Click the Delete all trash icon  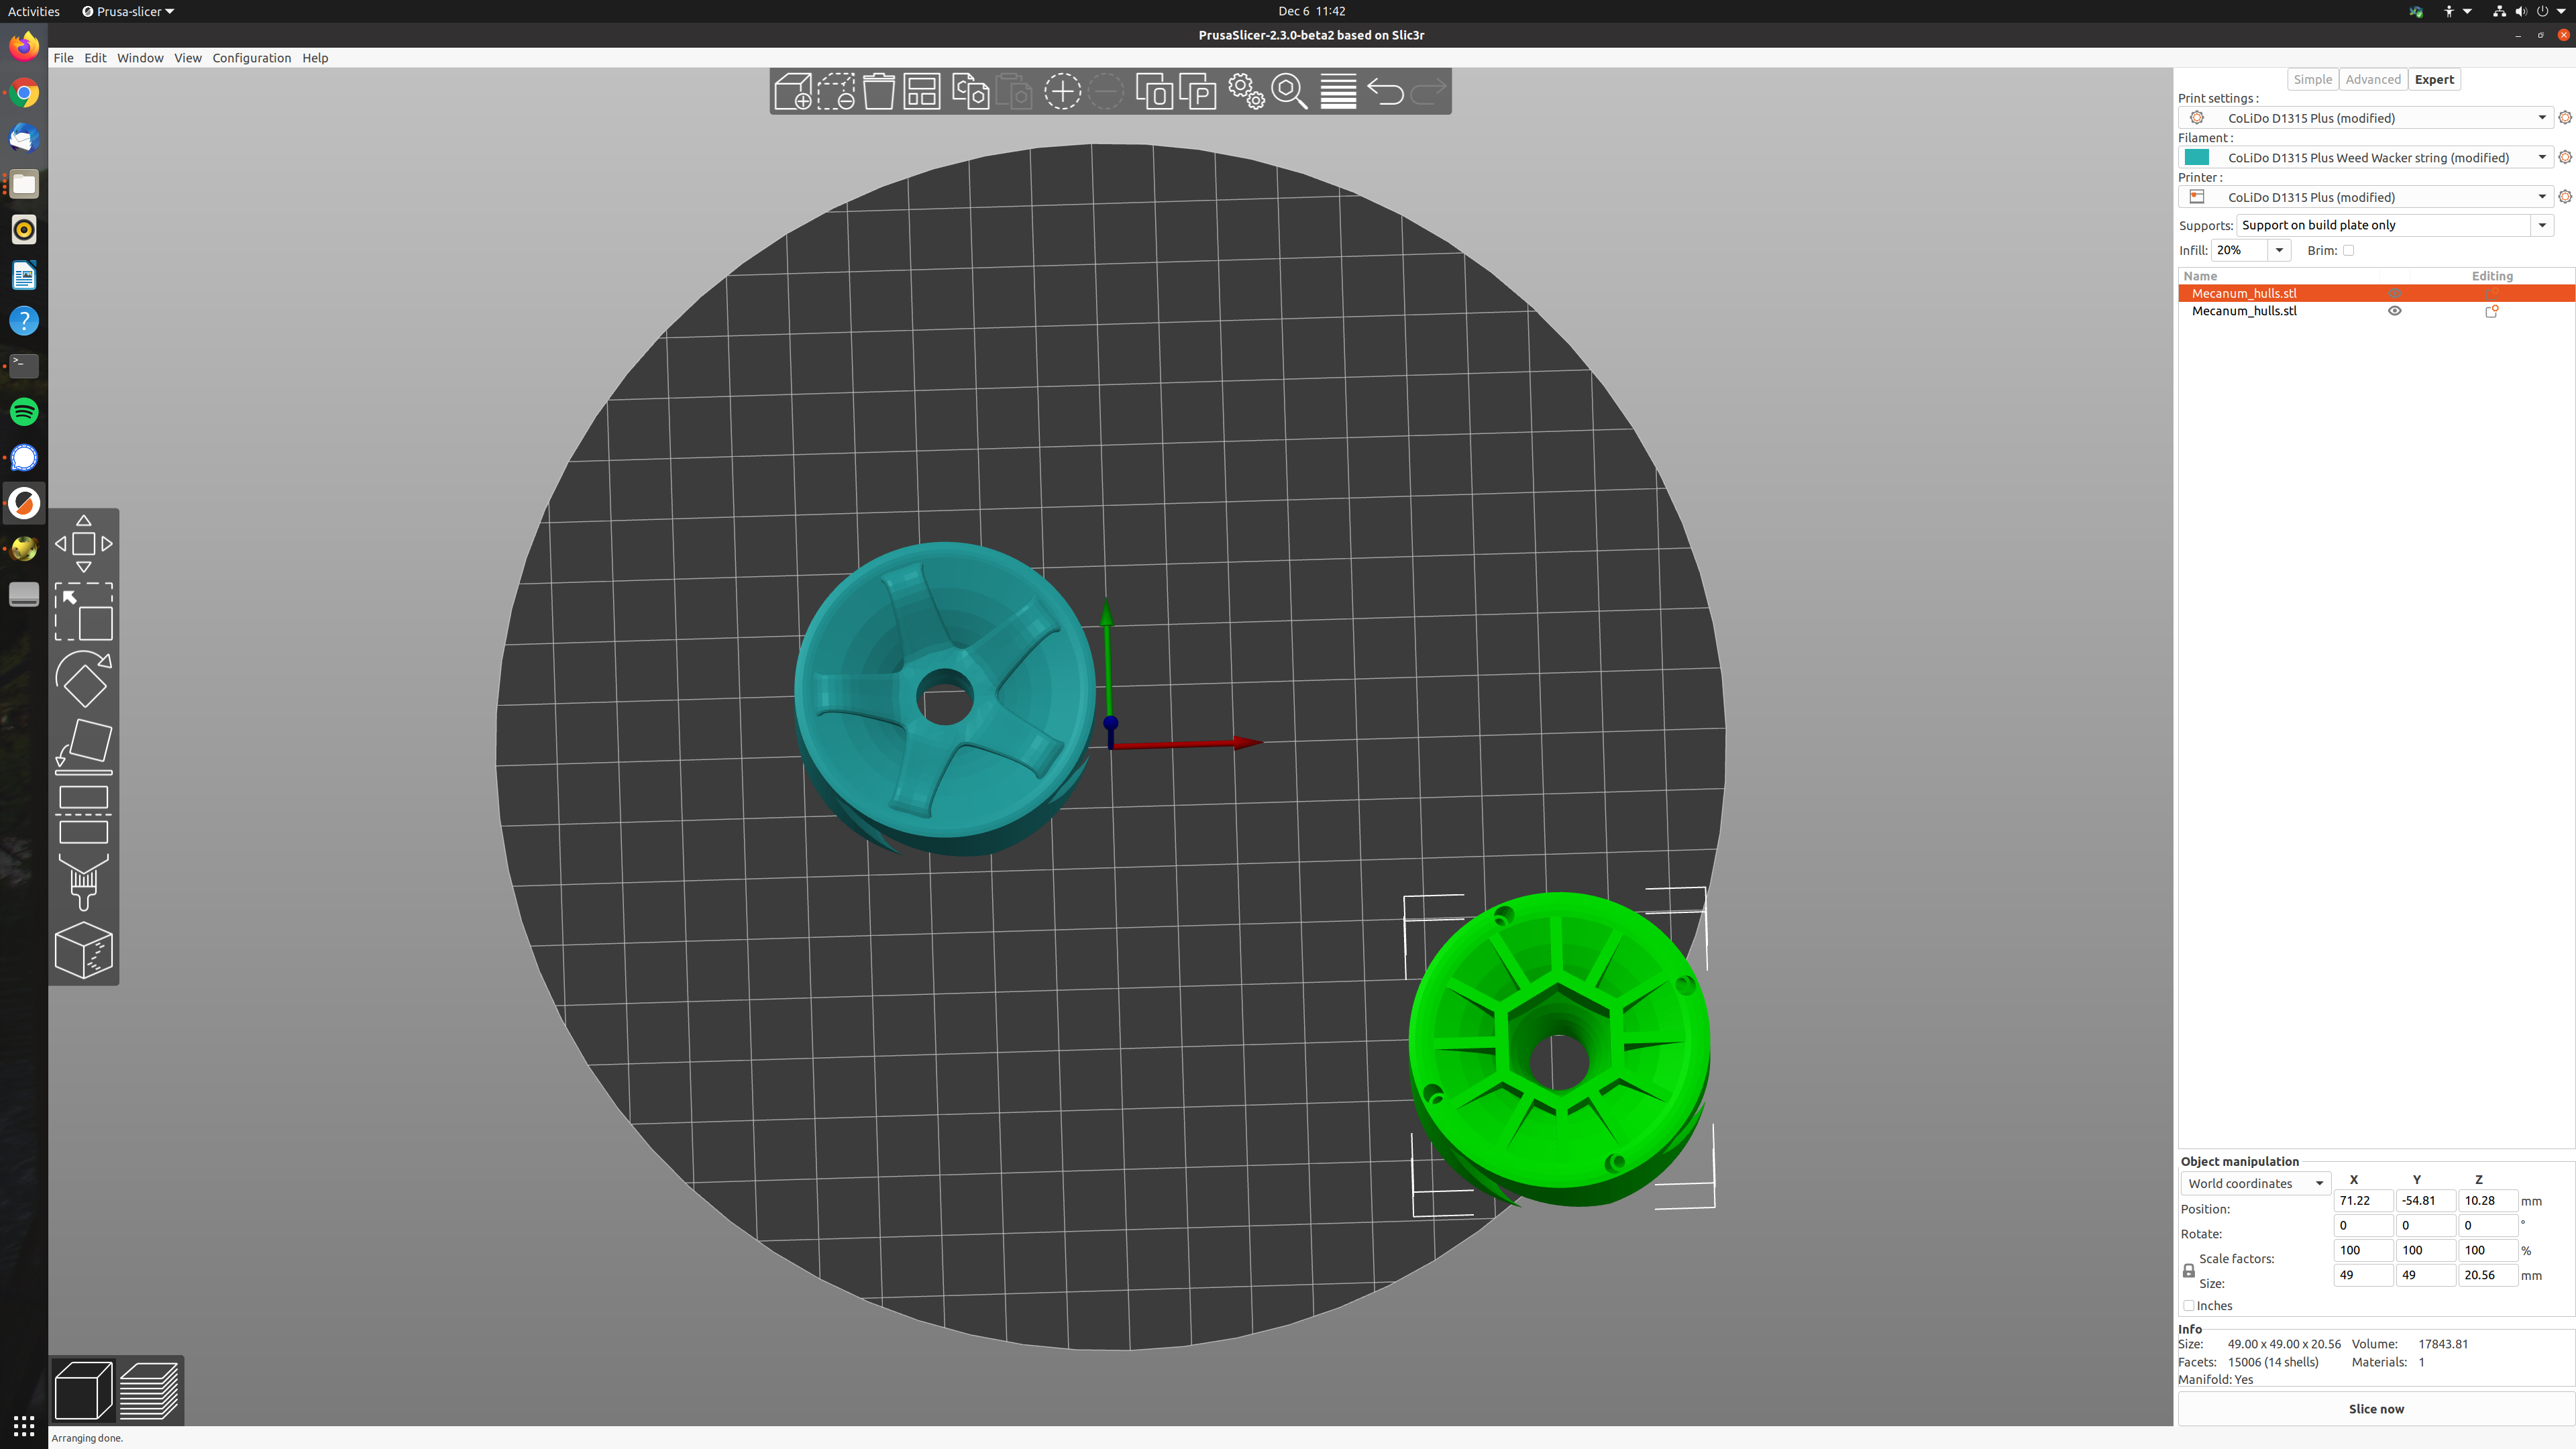[879, 92]
